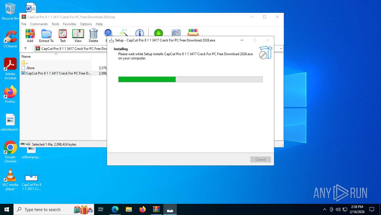Click the taskbar search box
Screen dimensions: 381x215
[x=54, y=209]
